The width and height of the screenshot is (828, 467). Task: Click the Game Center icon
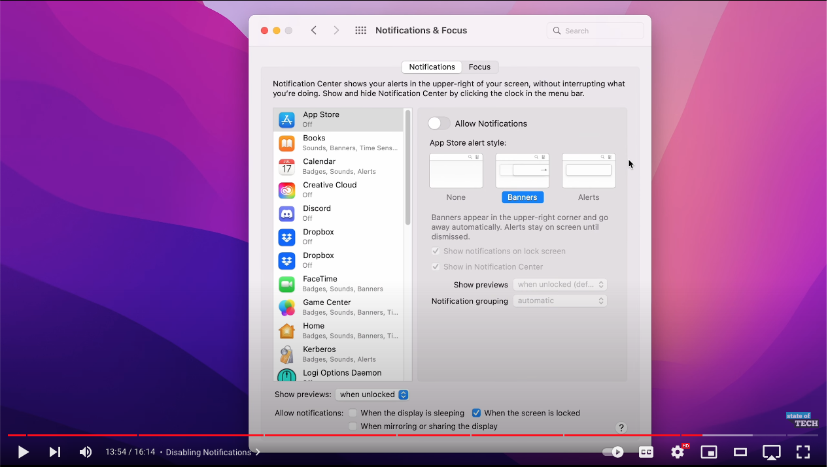286,308
